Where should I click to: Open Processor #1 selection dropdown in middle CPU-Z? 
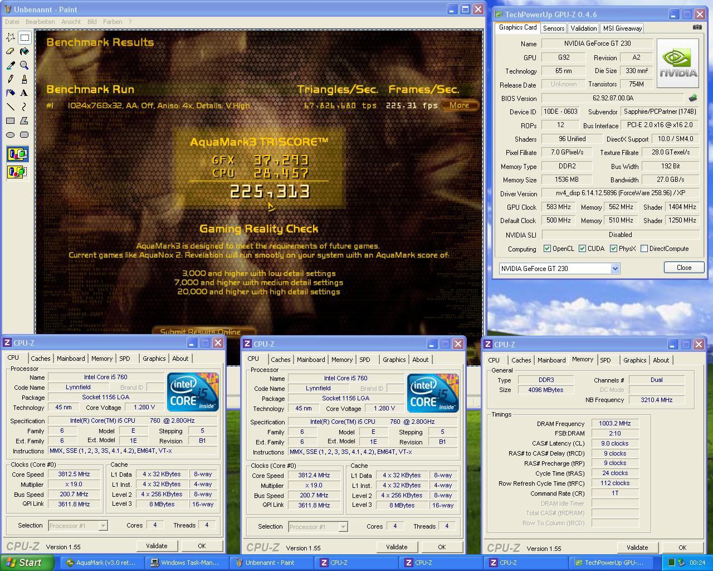(343, 526)
